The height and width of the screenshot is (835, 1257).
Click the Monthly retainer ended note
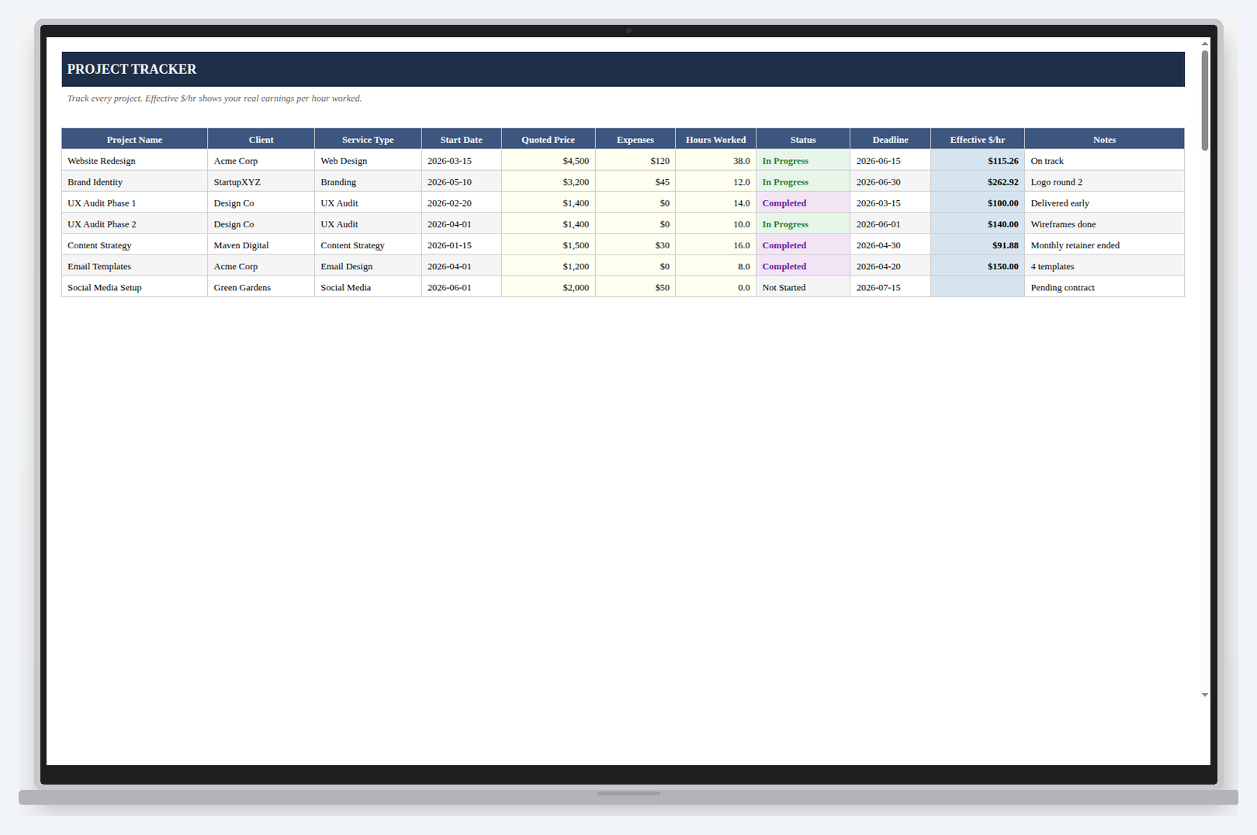[x=1104, y=244]
